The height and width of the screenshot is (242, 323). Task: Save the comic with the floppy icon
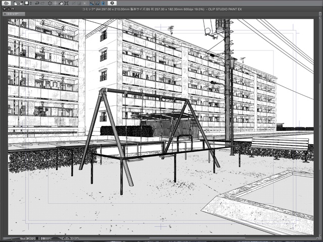[x=26, y=3]
